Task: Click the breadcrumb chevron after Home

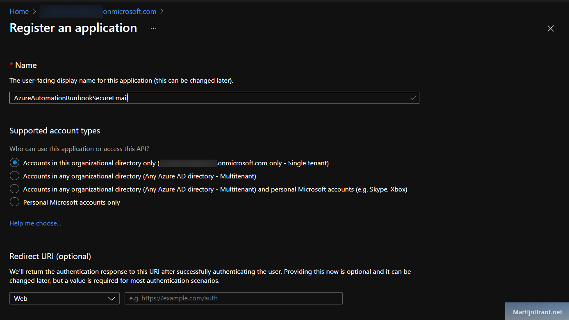Action: coord(34,11)
